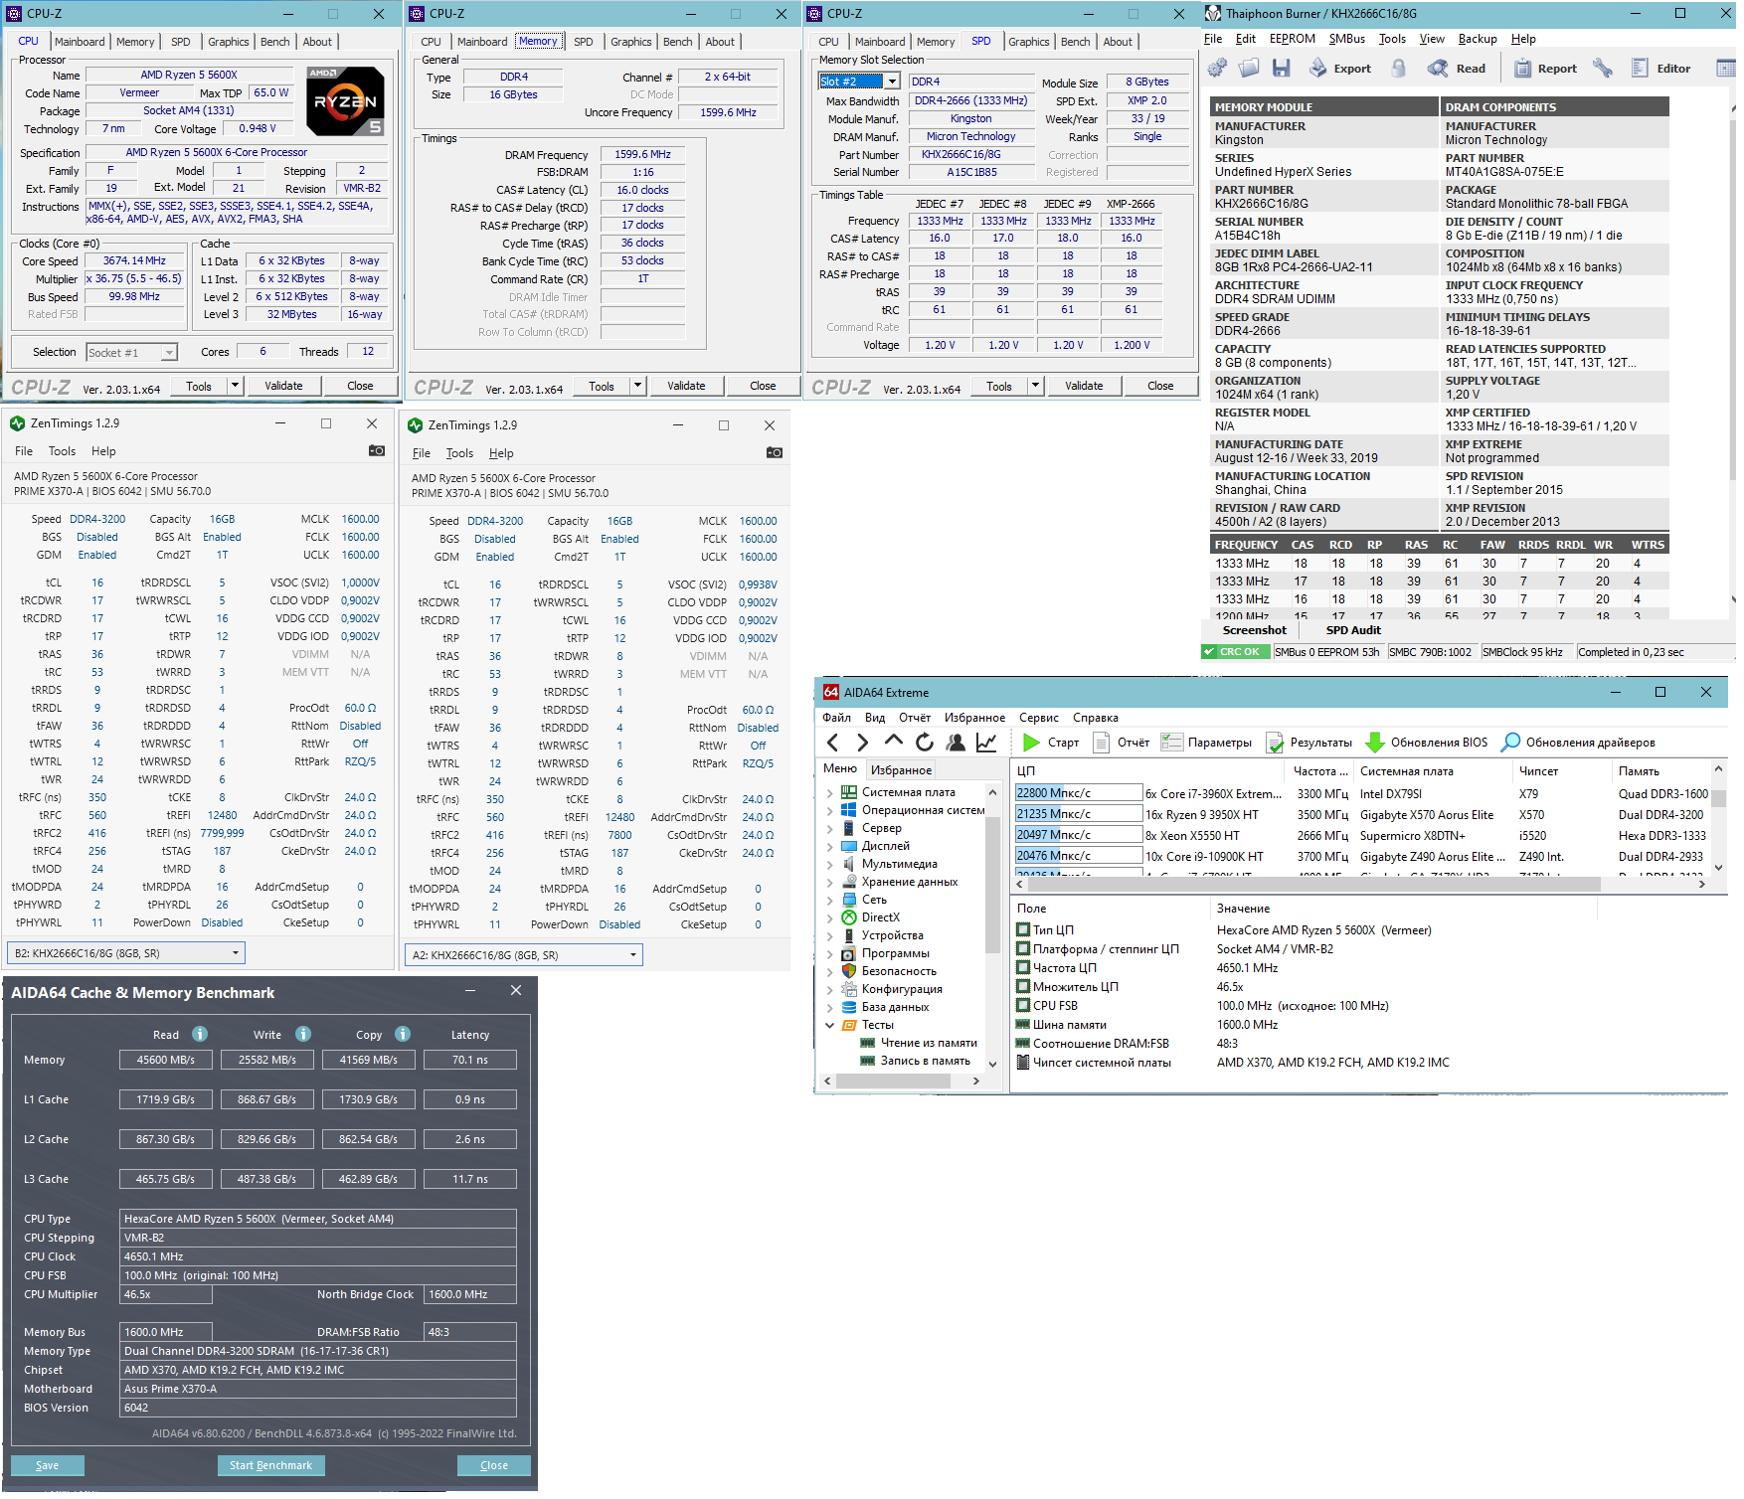Open Report in Thaiphoon Burner toolbar
The height and width of the screenshot is (1499, 1744).
pos(1545,69)
